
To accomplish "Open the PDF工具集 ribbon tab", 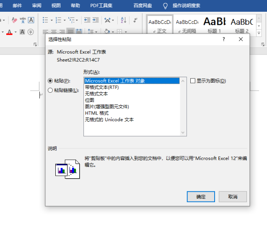I will click(101, 5).
